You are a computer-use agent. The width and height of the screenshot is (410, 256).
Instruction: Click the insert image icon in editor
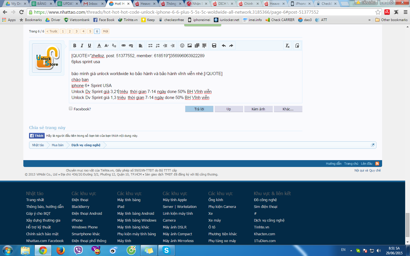click(190, 46)
